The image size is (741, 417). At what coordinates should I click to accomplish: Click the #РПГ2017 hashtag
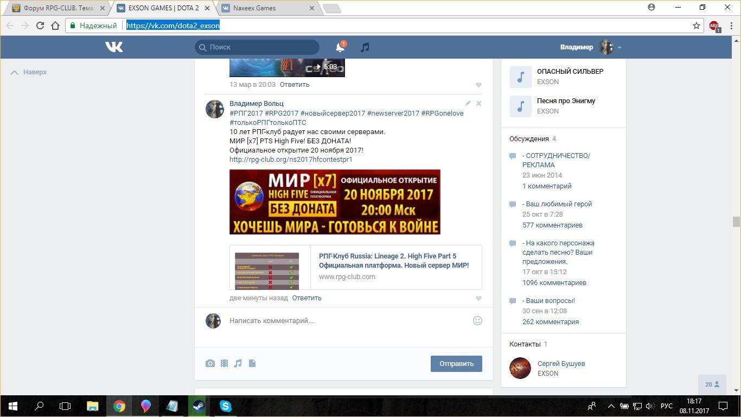click(x=246, y=113)
